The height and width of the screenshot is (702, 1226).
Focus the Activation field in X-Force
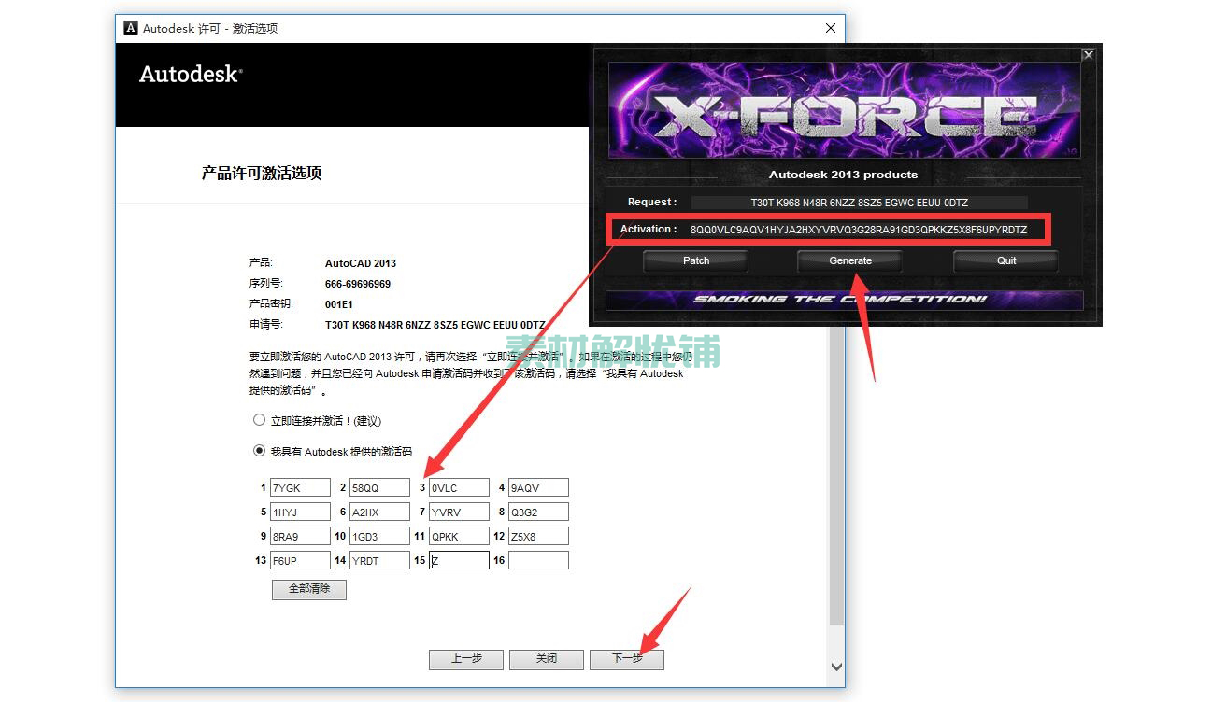(859, 230)
